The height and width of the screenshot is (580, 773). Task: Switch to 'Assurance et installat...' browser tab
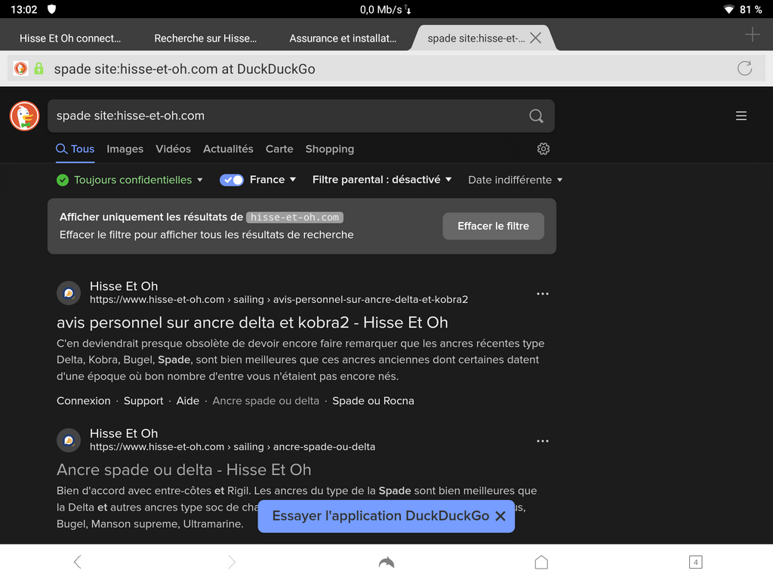tap(343, 39)
